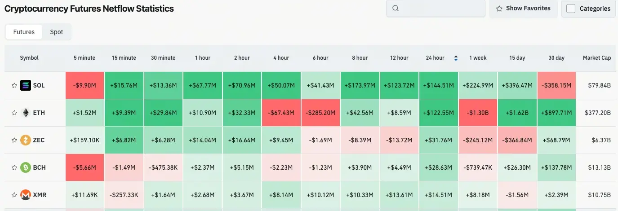Sort by the 15 day column
Viewport: 618px width, 211px height.
click(x=518, y=58)
